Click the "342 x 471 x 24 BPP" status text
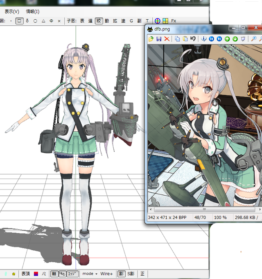Viewport: 262px width, 279px height. click(x=167, y=217)
